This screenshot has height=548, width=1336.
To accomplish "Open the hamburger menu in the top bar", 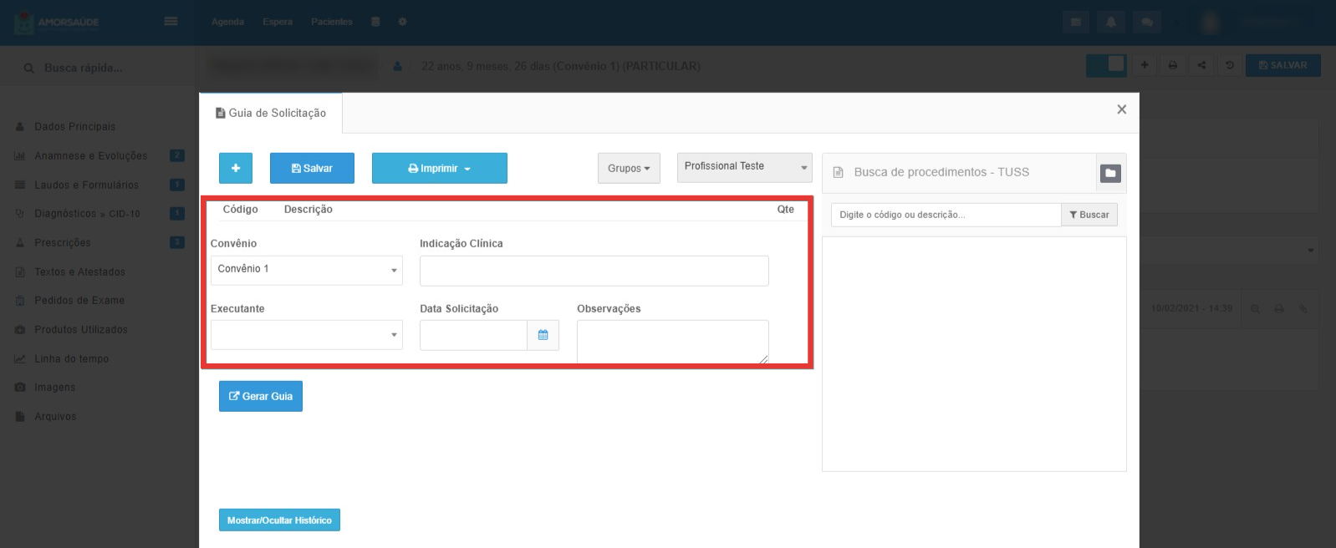I will pyautogui.click(x=171, y=22).
